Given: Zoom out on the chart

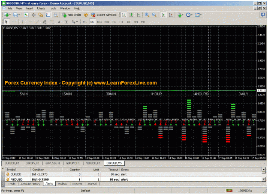Looking at the screenshot, I should (154, 15).
